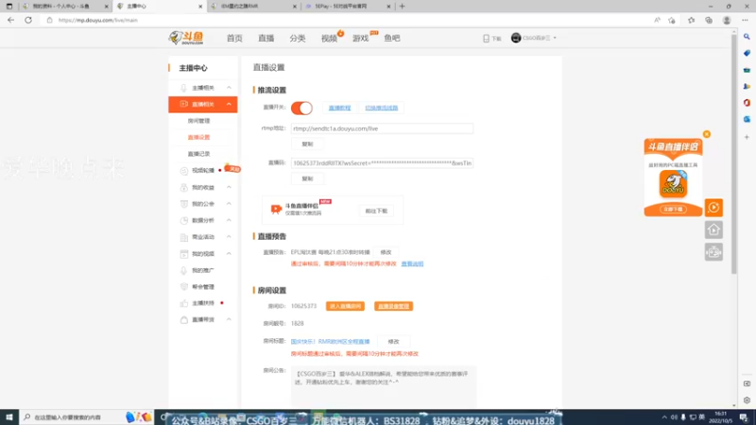Click the grey camera floating icon
756x425 pixels.
(x=713, y=252)
